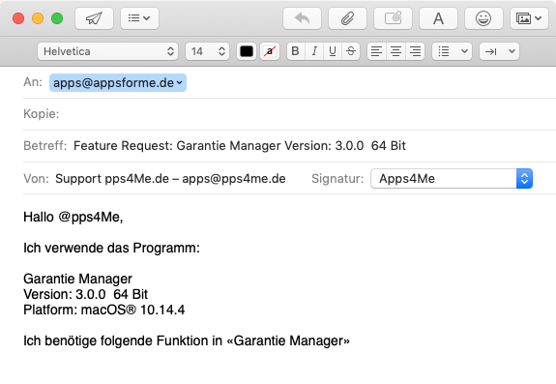Open the bullet list style dropdown
The height and width of the screenshot is (384, 556).
(453, 51)
